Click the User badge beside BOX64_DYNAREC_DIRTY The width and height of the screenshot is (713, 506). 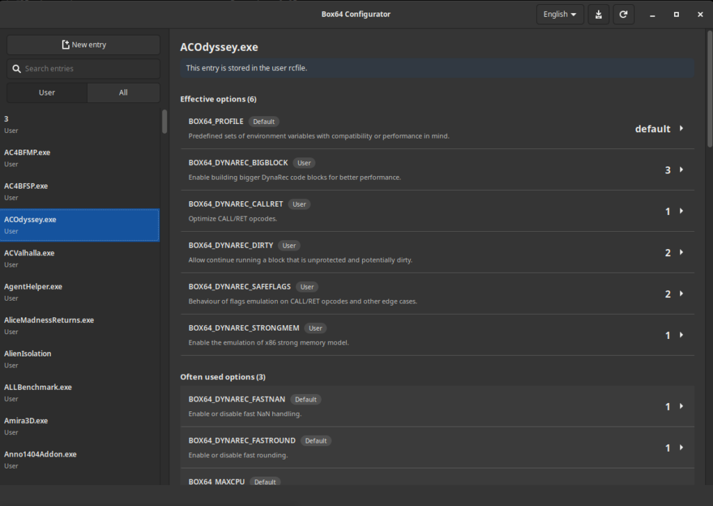point(289,246)
